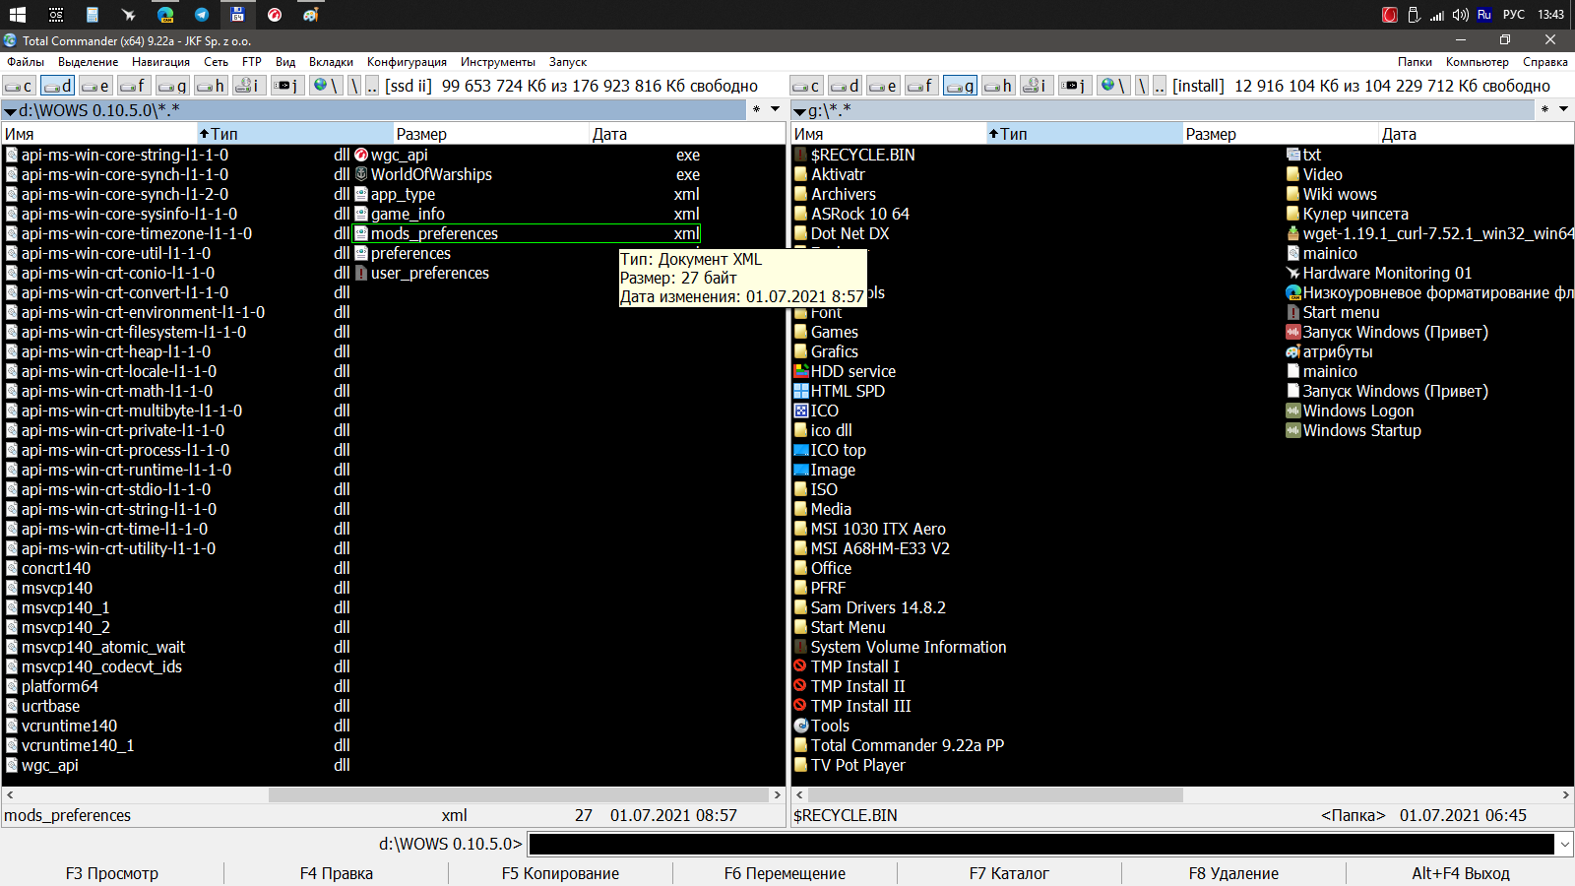The width and height of the screenshot is (1575, 886).
Task: Select drive h in right panel drive bar
Action: 998,86
